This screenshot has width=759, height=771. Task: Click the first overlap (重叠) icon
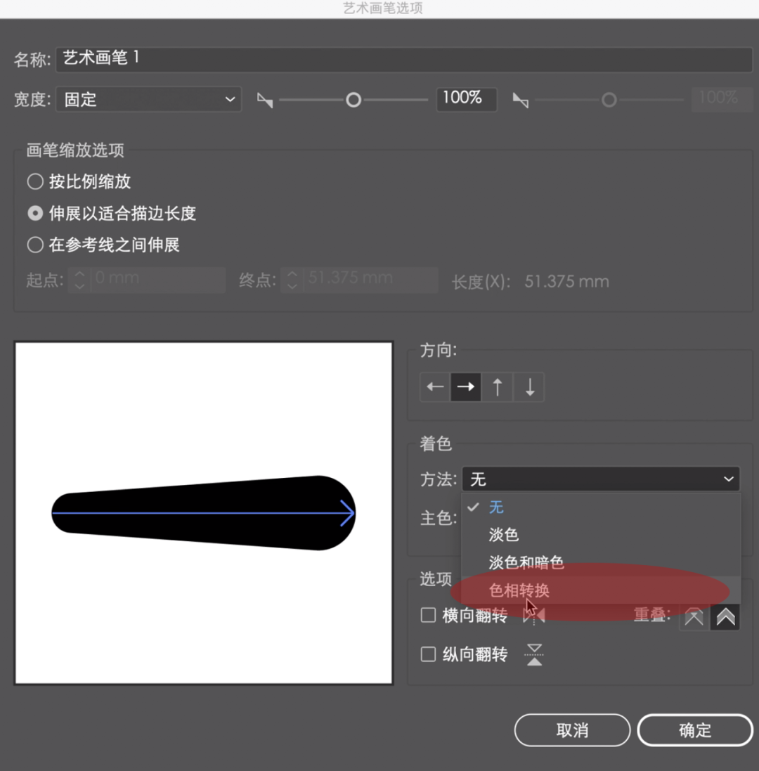pyautogui.click(x=694, y=617)
